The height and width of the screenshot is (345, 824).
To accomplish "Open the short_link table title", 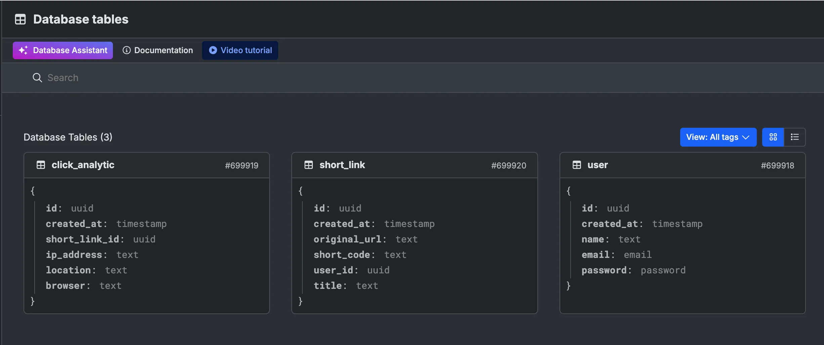I will tap(342, 165).
